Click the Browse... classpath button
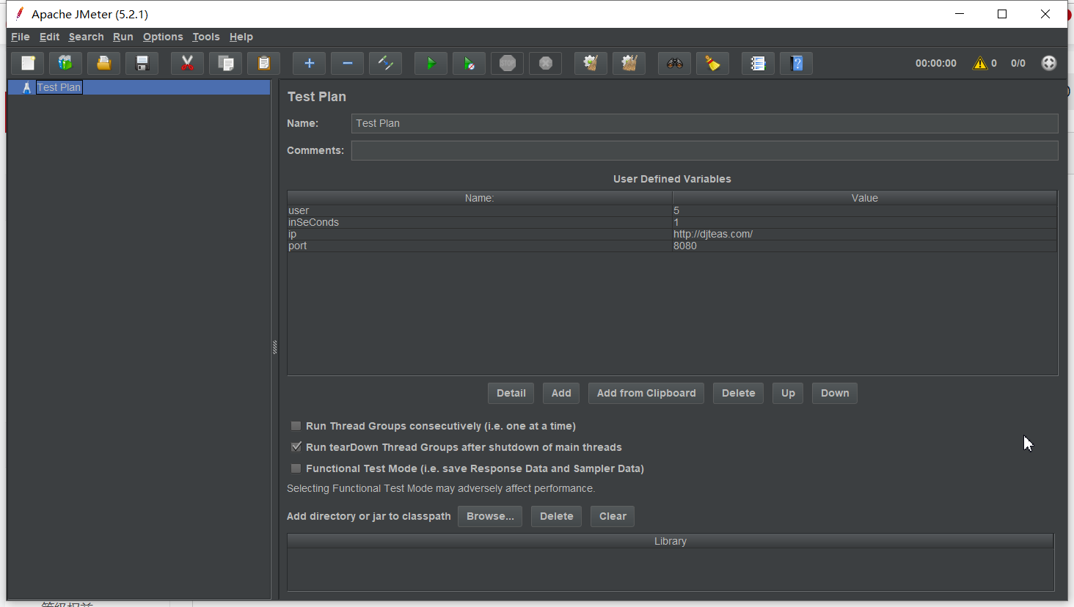 (490, 516)
